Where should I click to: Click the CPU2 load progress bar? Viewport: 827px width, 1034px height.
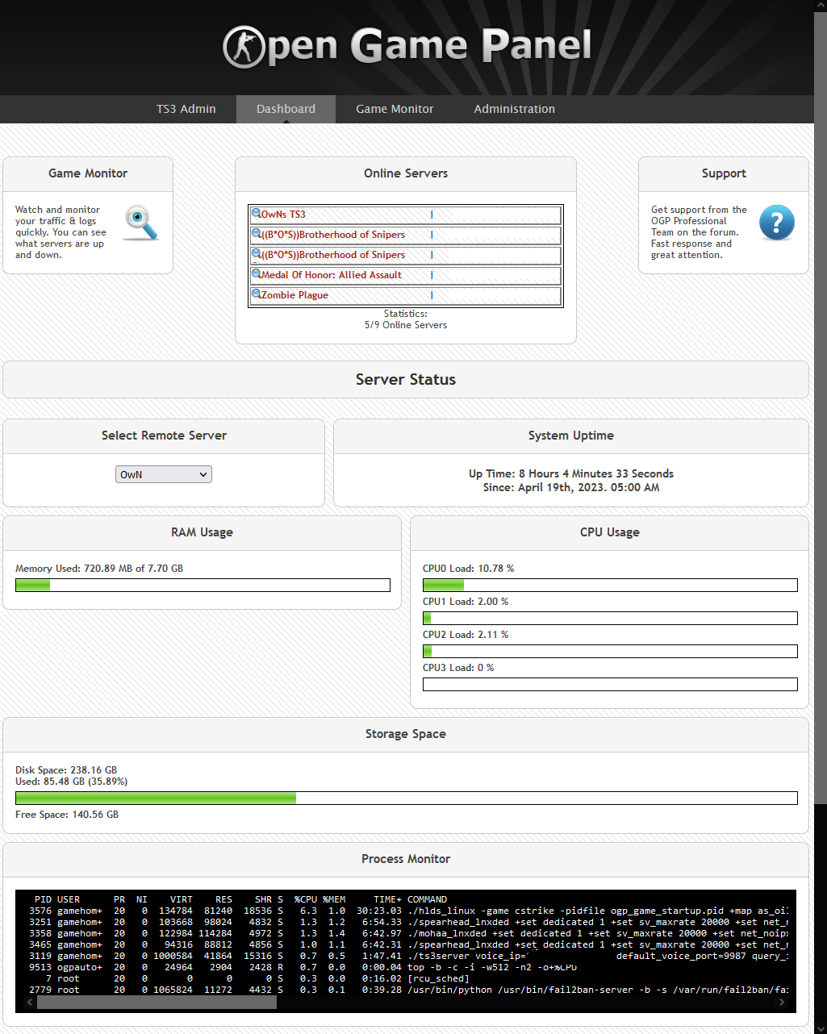click(x=610, y=651)
